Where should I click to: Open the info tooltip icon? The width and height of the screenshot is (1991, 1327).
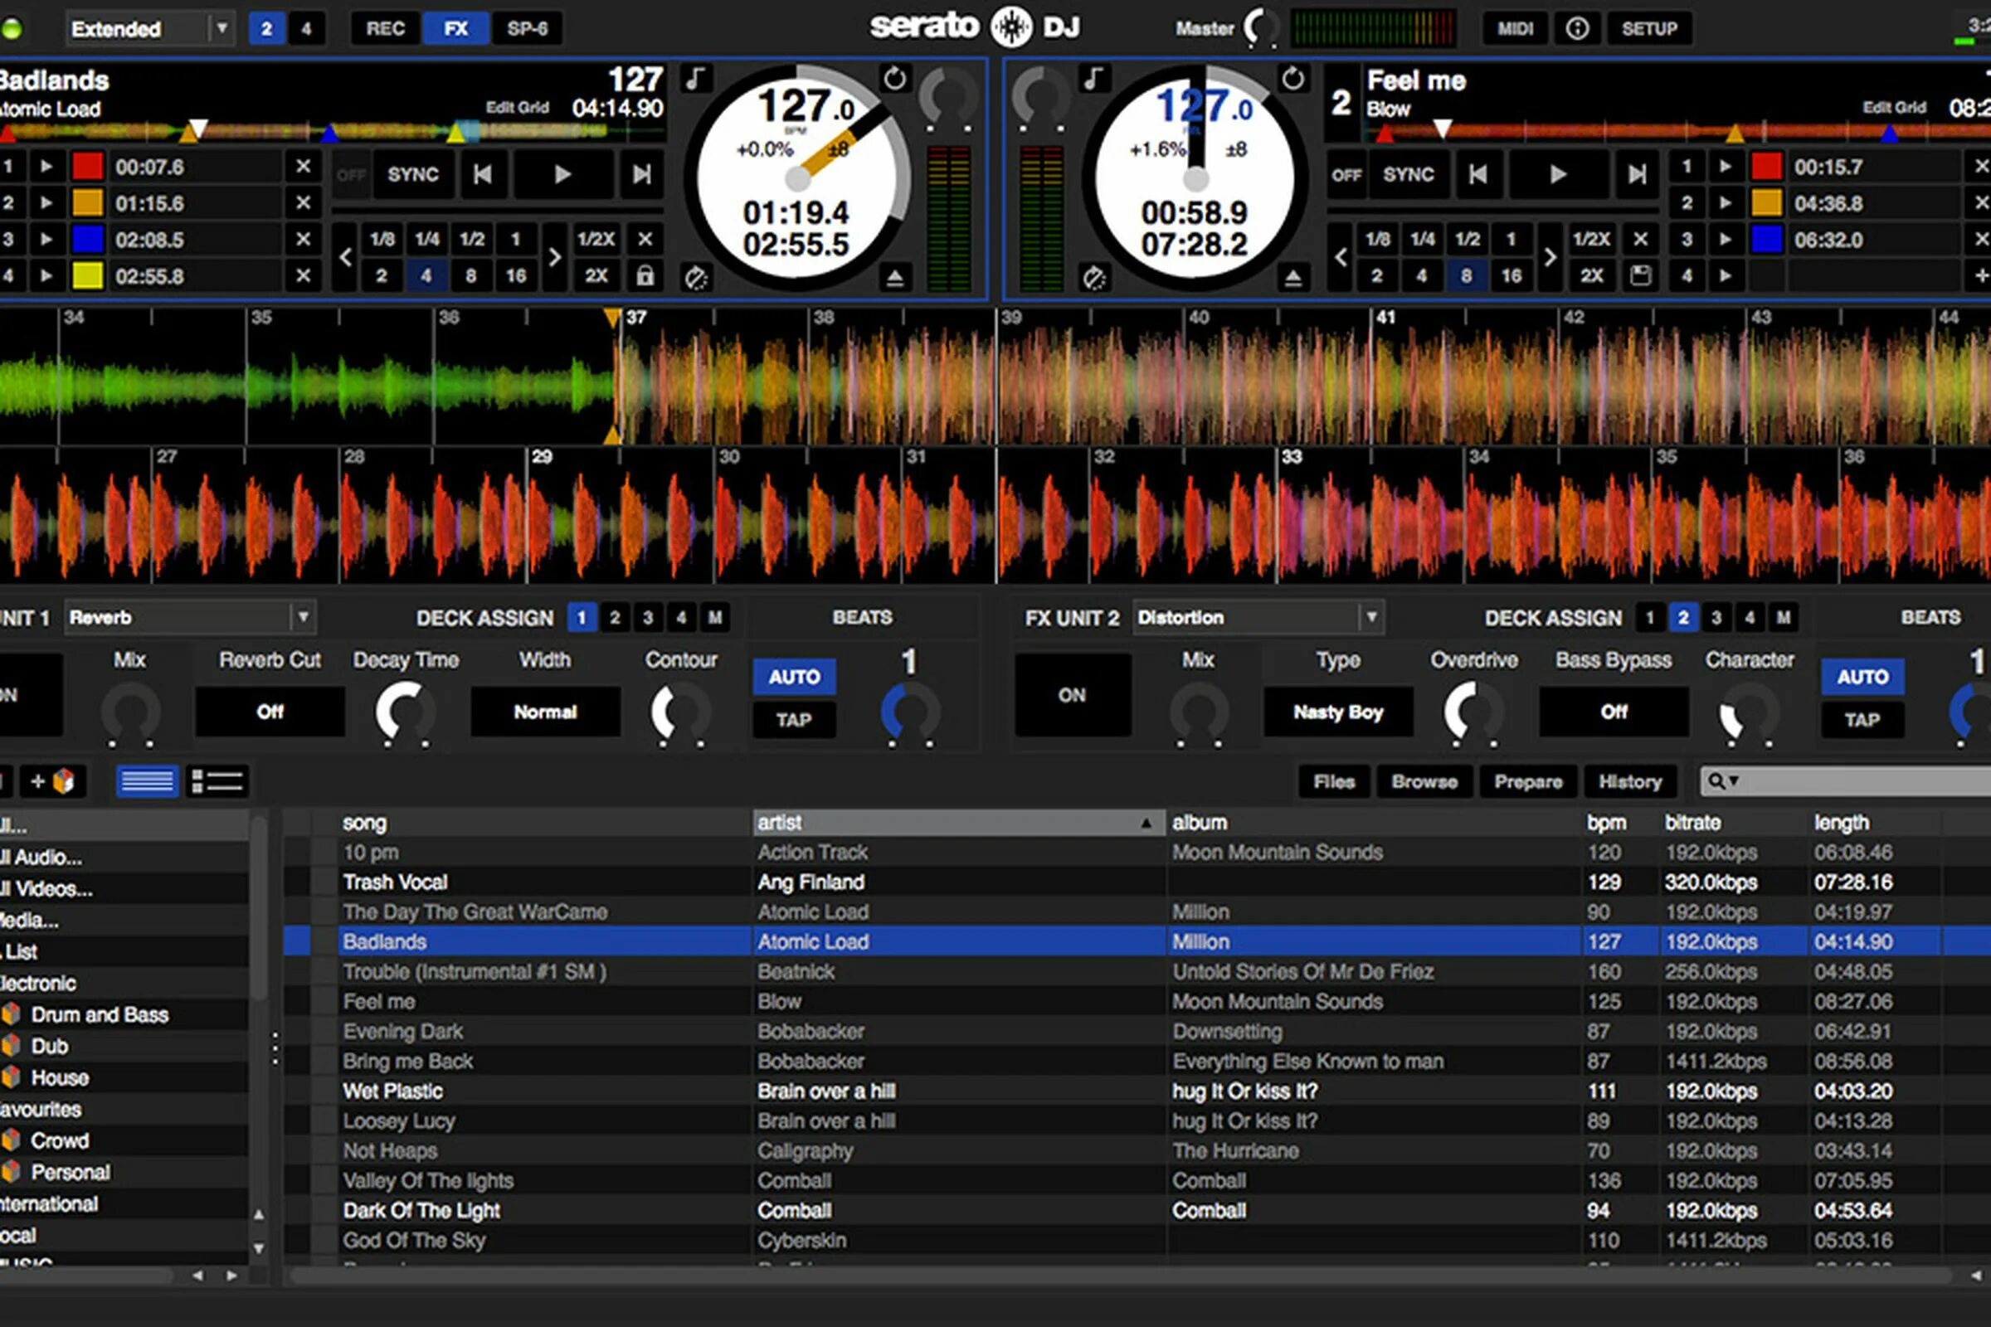pyautogui.click(x=1577, y=29)
